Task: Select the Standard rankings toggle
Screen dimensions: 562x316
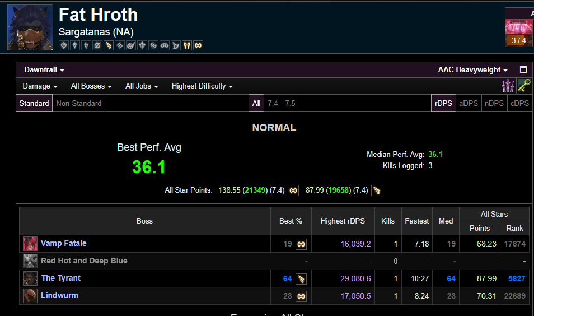Action: tap(34, 103)
